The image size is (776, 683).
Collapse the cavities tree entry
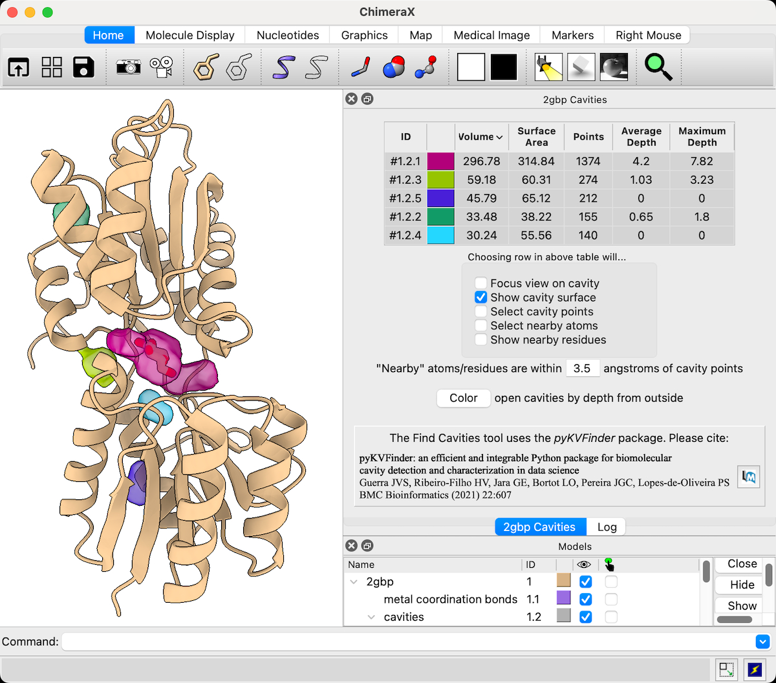pos(371,617)
